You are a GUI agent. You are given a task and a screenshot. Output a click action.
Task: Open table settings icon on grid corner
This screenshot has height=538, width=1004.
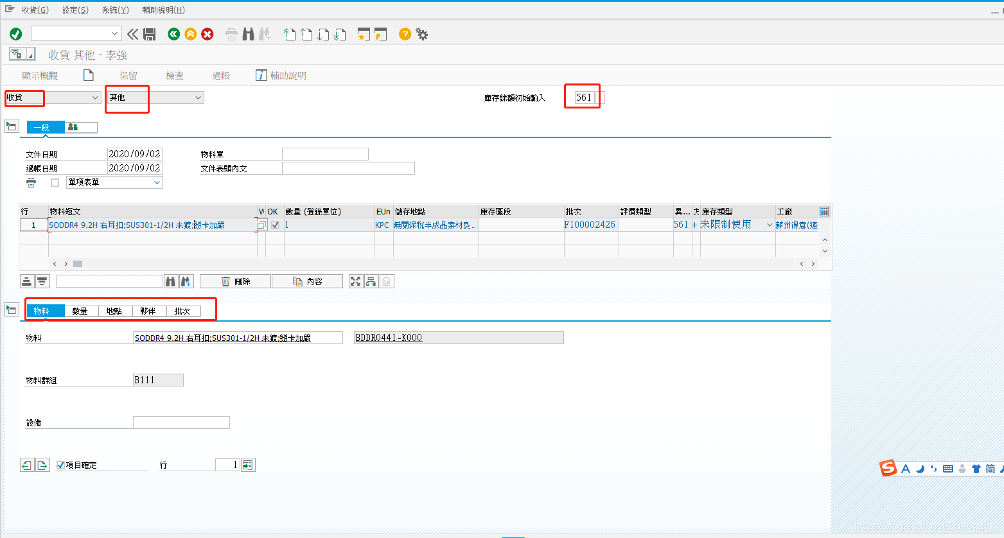pyautogui.click(x=824, y=211)
